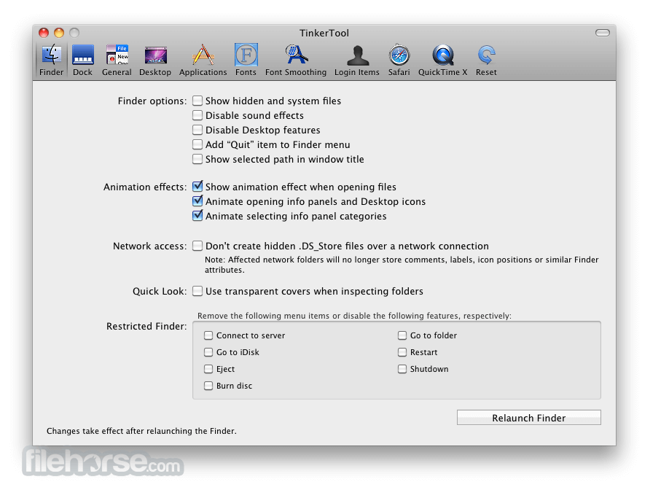The image size is (669, 498).
Task: Check Show selected path in window title
Action: 197,159
